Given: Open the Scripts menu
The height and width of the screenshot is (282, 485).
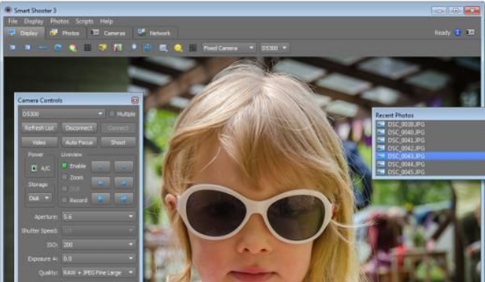Looking at the screenshot, I should pyautogui.click(x=85, y=21).
